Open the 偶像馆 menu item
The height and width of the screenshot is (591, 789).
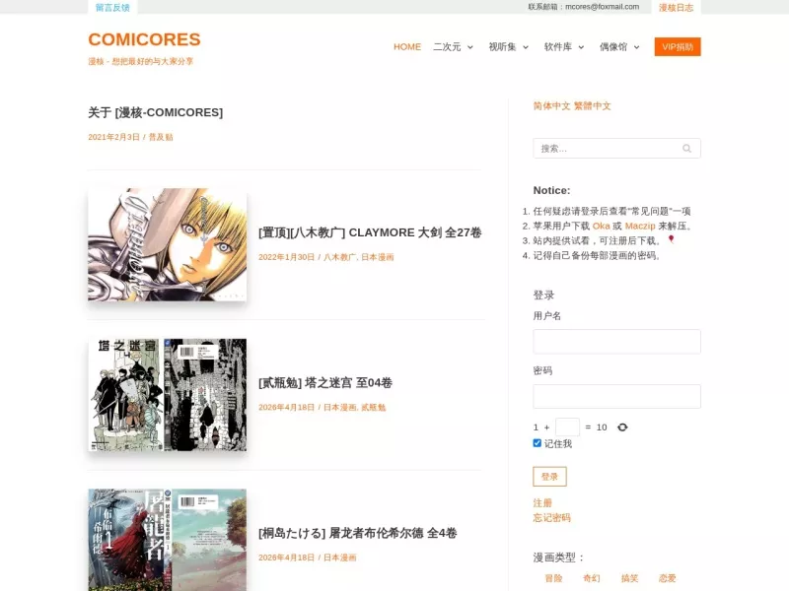pyautogui.click(x=612, y=46)
